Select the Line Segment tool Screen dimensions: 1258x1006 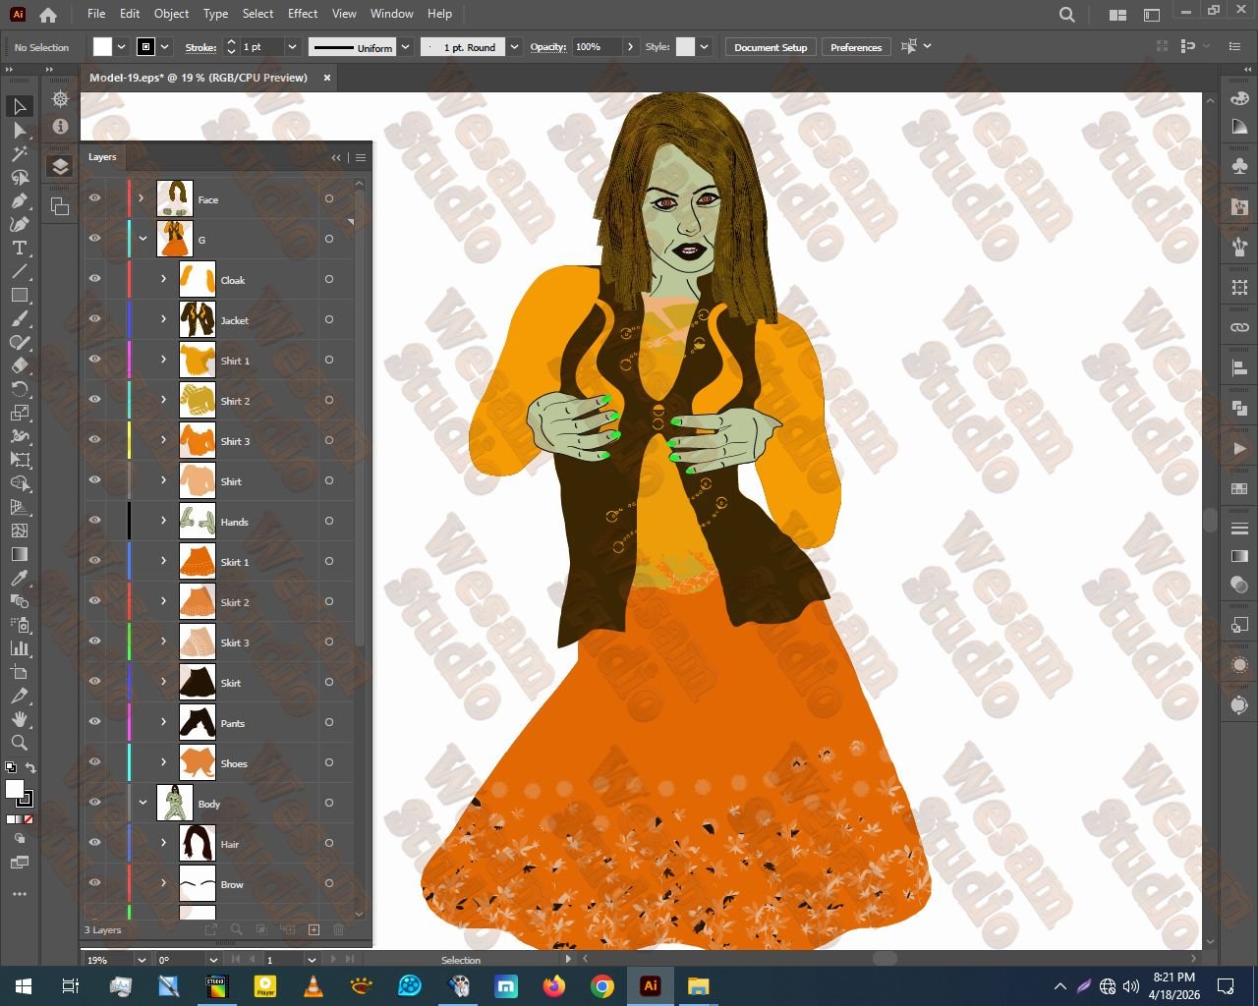pyautogui.click(x=19, y=271)
